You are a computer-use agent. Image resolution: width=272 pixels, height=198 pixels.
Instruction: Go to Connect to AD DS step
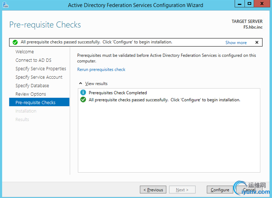[33, 60]
